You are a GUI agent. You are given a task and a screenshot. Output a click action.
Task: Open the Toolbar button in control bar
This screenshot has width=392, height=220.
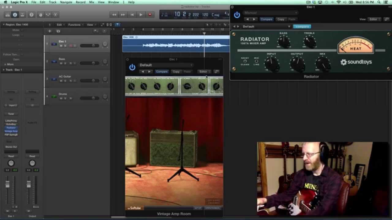(22, 15)
